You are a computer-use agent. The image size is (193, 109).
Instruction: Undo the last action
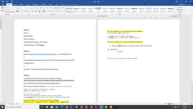pos(7,2)
